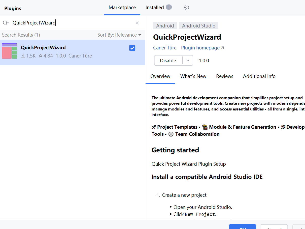Open the What's New tab
305x229 pixels.
tap(193, 76)
